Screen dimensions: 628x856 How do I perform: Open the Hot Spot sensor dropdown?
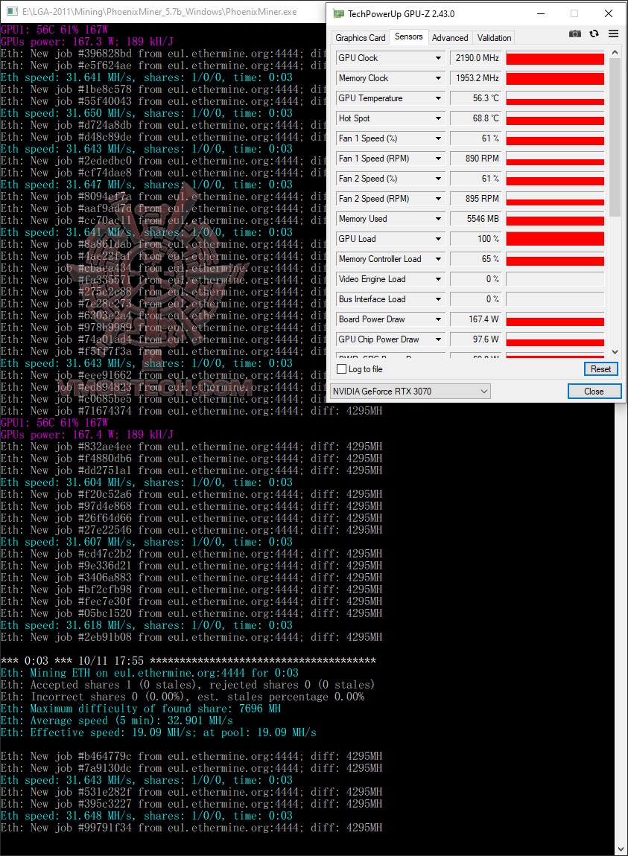coord(438,118)
